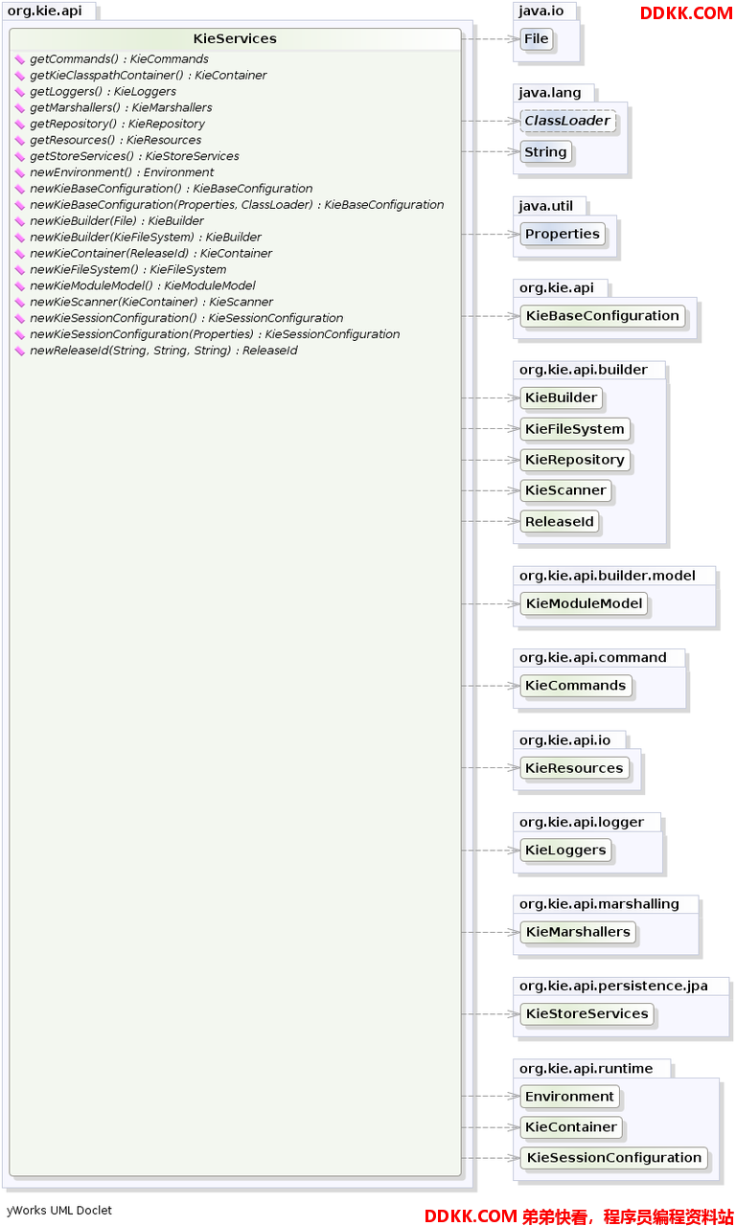Open the File class box

coord(537,39)
